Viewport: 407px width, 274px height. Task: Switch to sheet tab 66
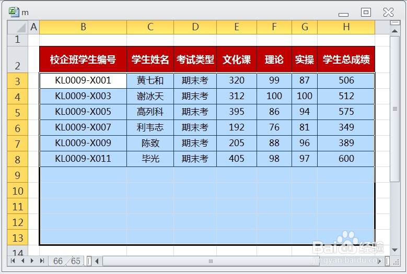[x=58, y=261]
